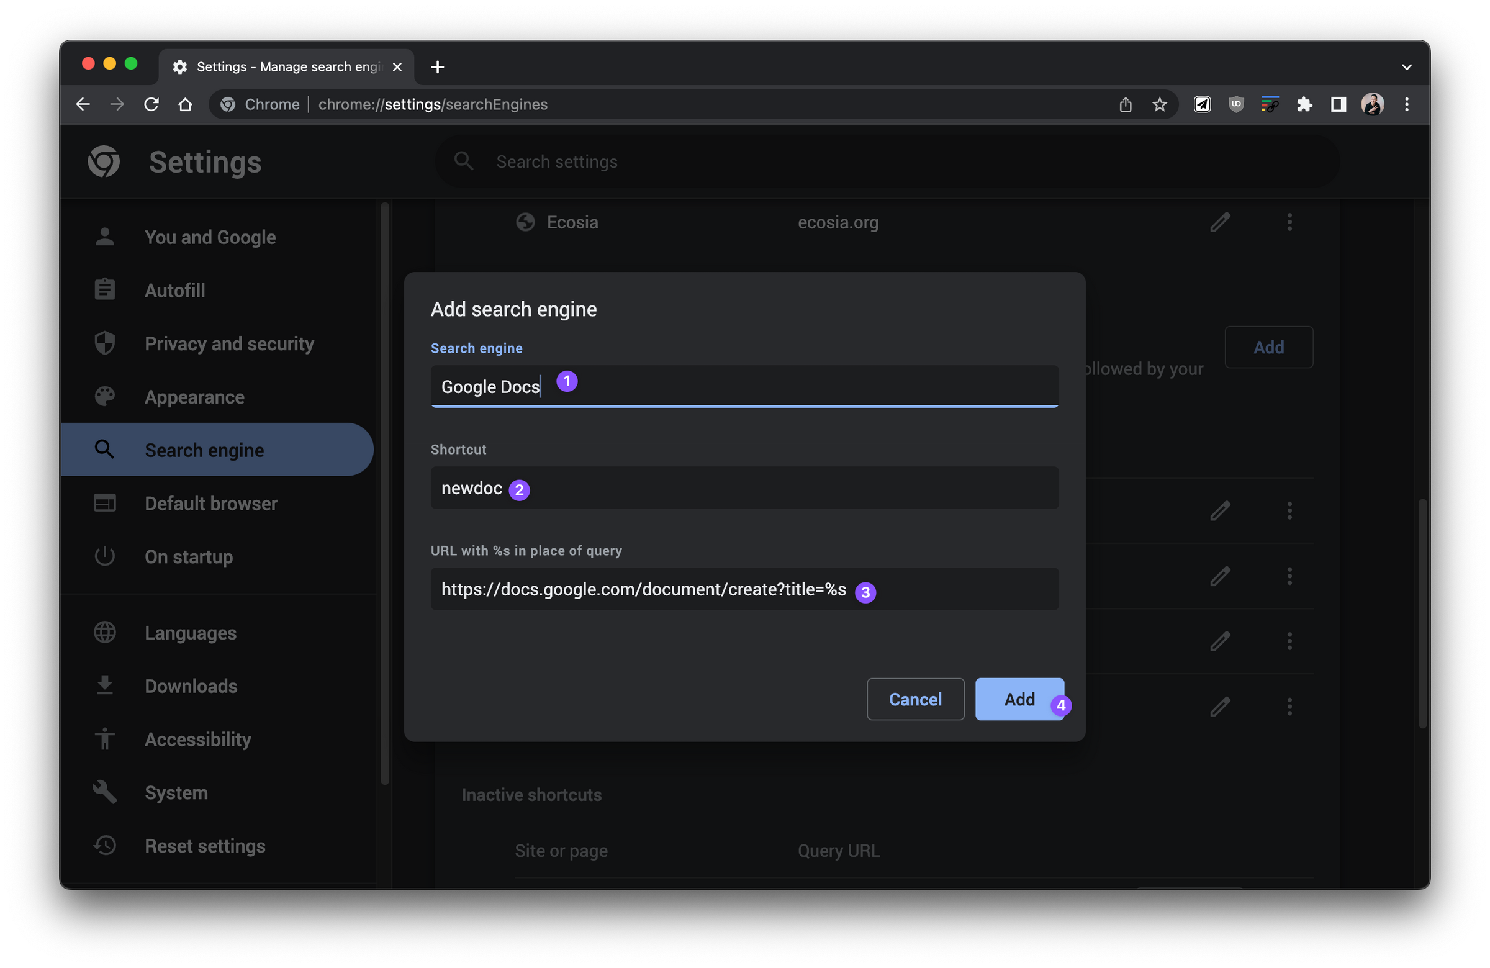This screenshot has width=1490, height=968.
Task: Bookmark this page with the star icon
Action: (1159, 104)
